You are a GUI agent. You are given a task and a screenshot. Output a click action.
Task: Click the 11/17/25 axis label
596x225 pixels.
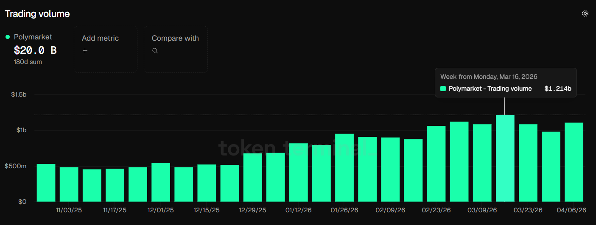tap(115, 210)
